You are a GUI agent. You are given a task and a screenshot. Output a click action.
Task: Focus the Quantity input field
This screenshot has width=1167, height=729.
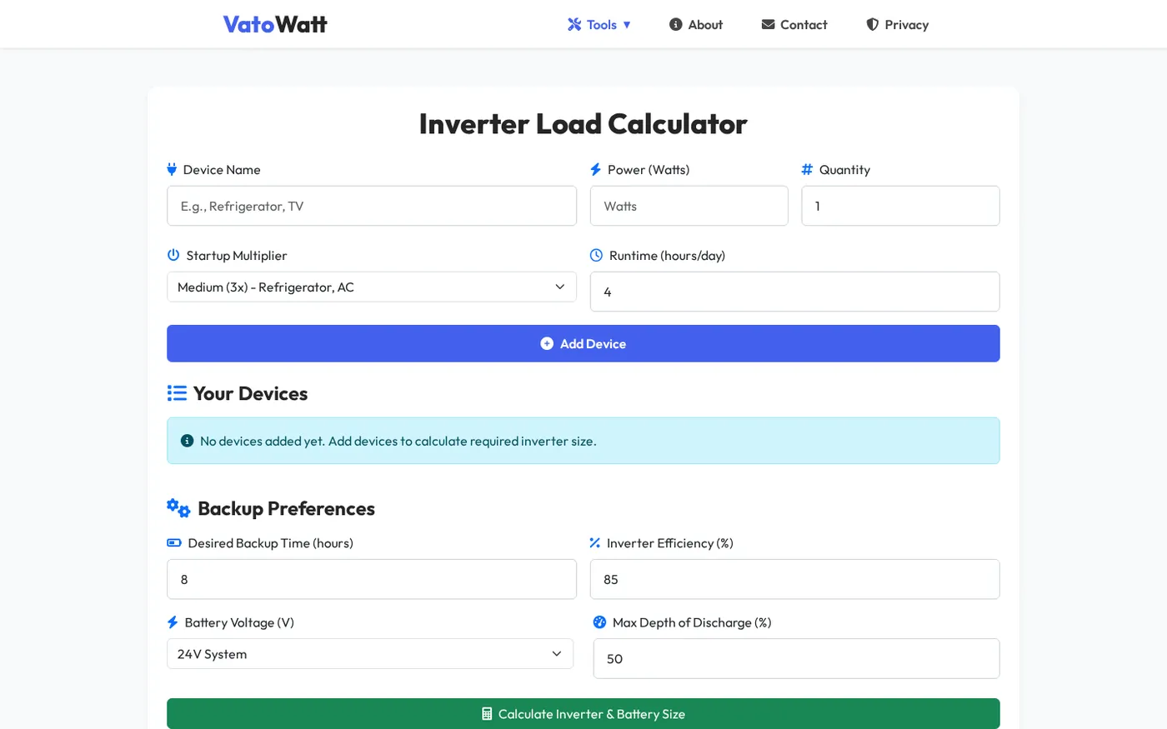tap(900, 206)
